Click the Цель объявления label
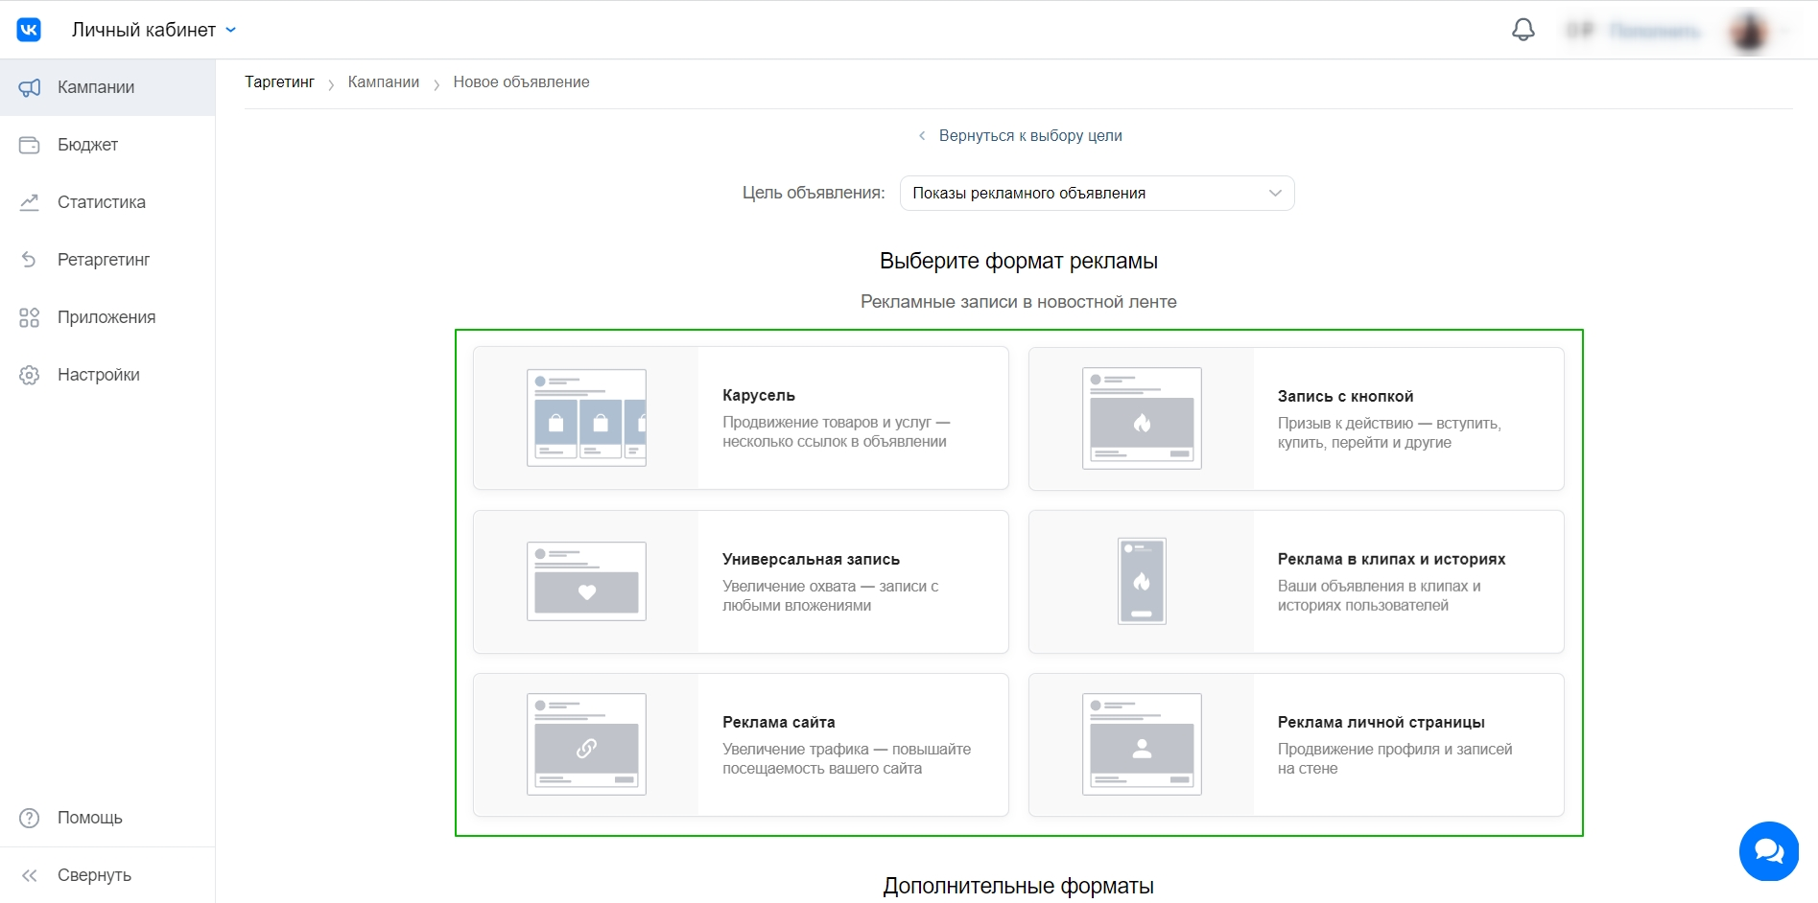1818x903 pixels. coord(814,194)
